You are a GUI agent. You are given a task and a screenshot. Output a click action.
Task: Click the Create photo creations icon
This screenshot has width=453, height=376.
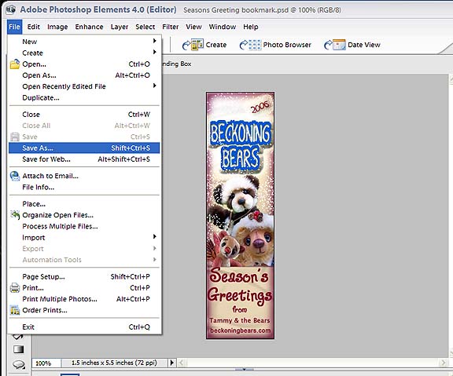[193, 45]
